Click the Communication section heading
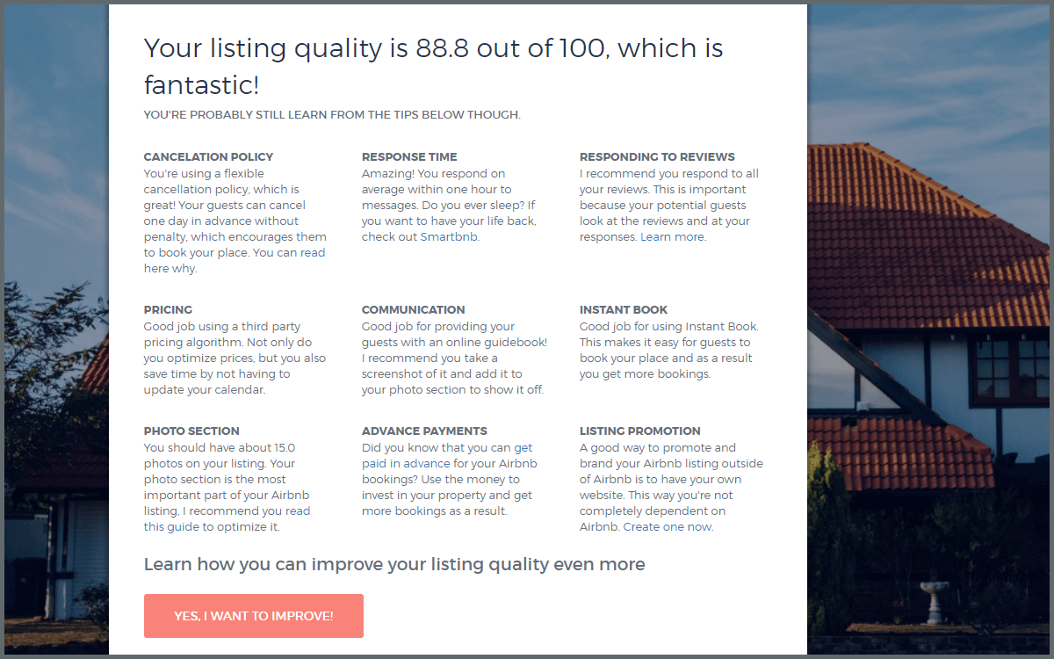The height and width of the screenshot is (659, 1054). tap(413, 310)
